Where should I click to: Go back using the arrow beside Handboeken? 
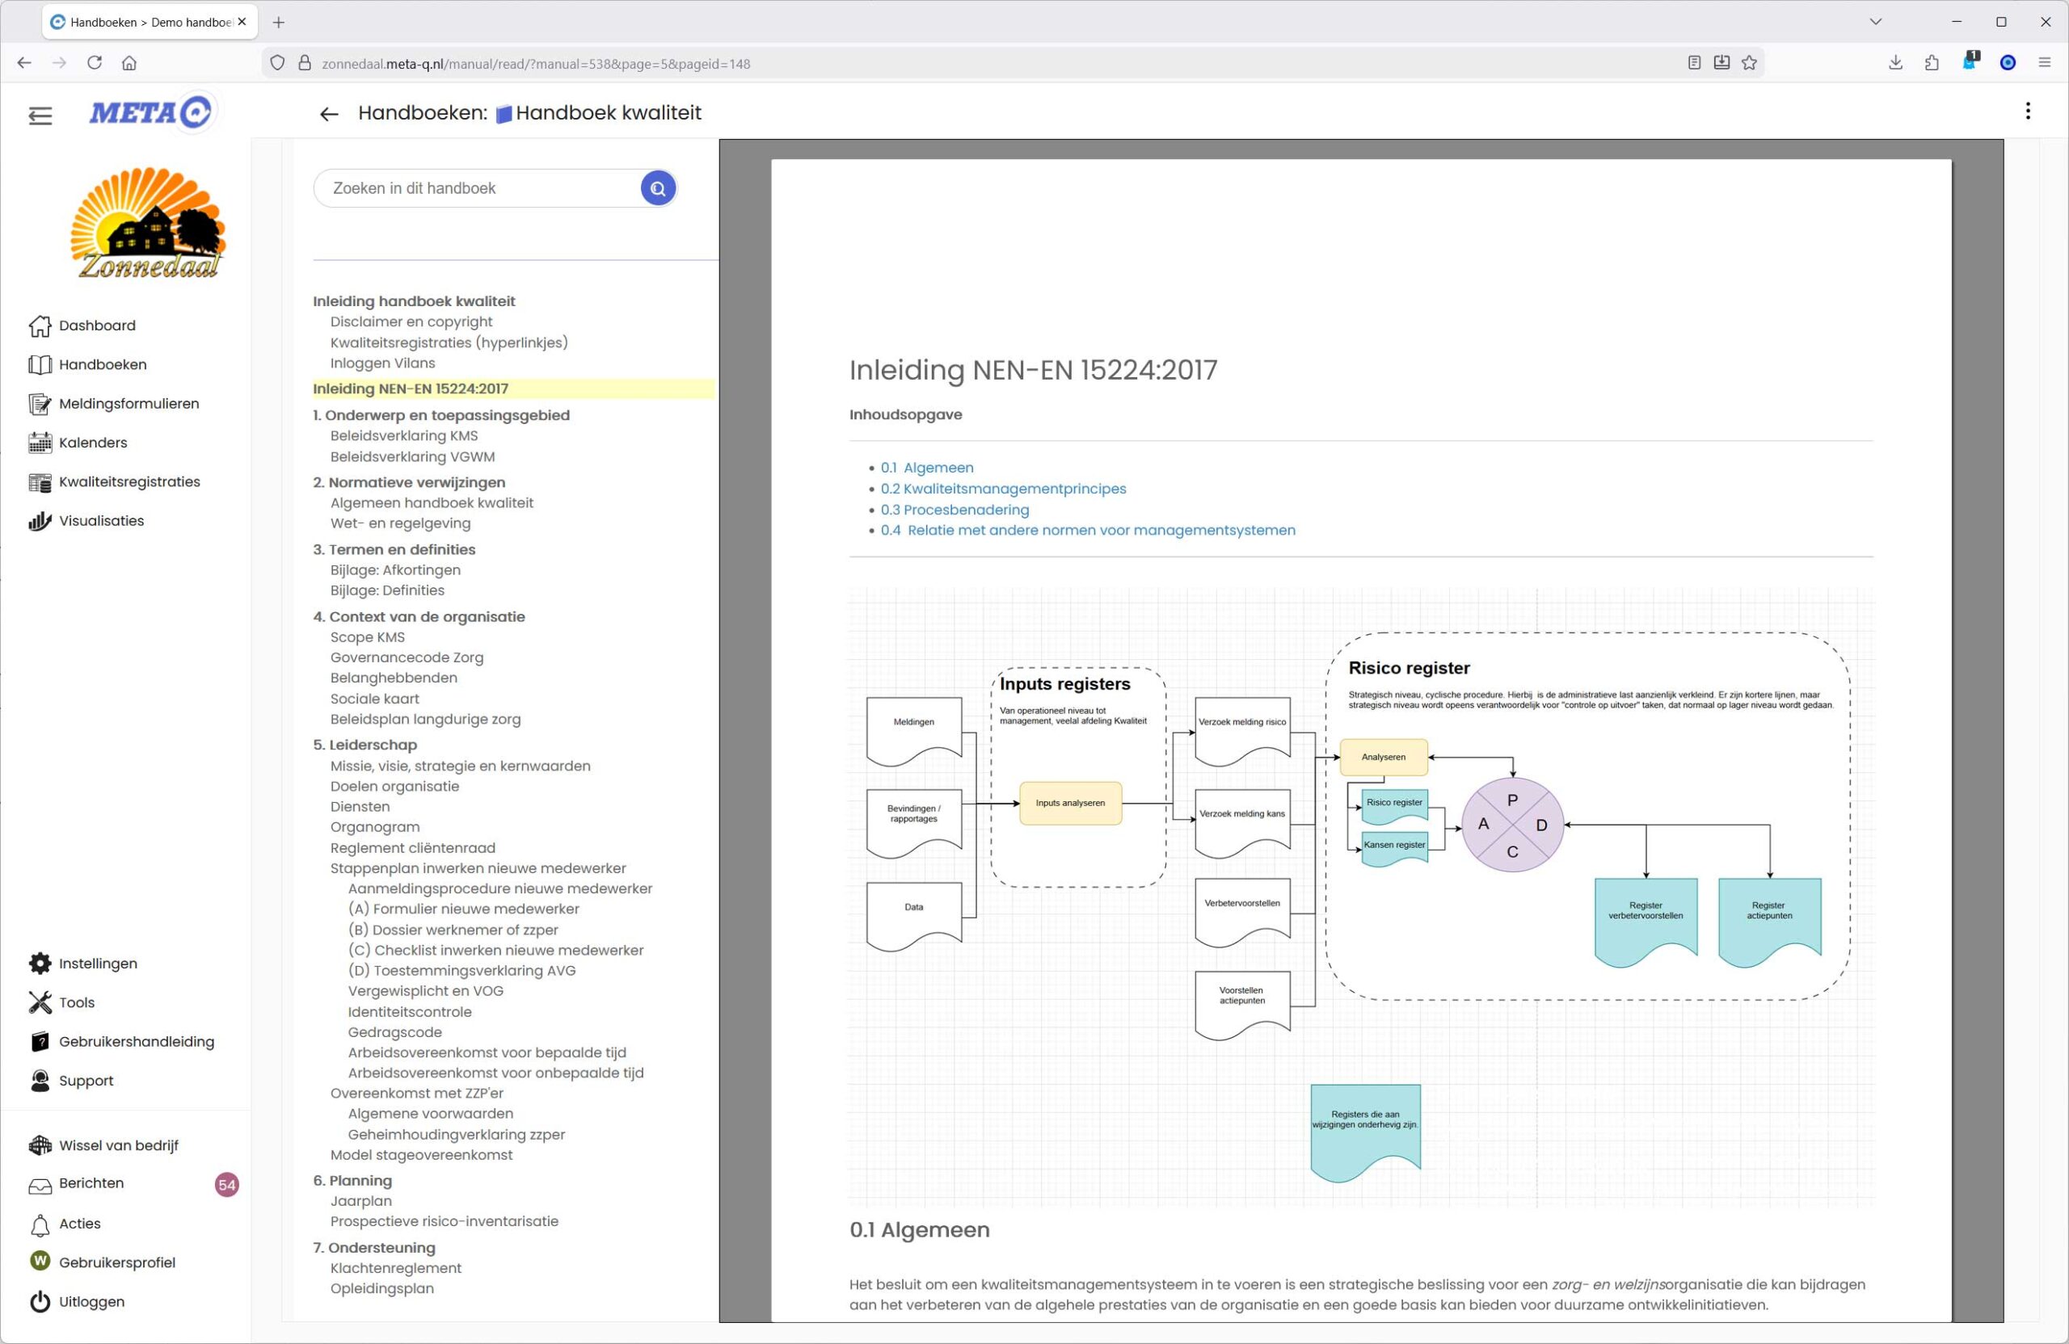tap(329, 114)
